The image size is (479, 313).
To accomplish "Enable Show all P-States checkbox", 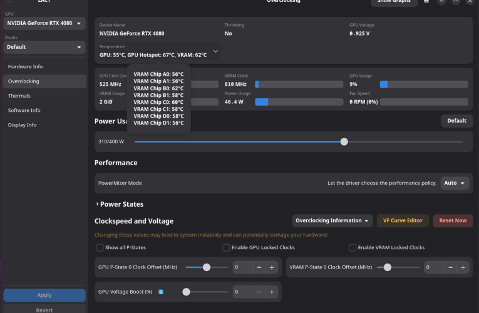I will click(x=100, y=248).
